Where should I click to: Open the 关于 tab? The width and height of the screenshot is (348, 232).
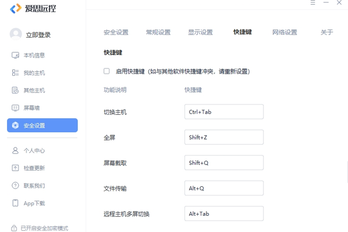(327, 32)
